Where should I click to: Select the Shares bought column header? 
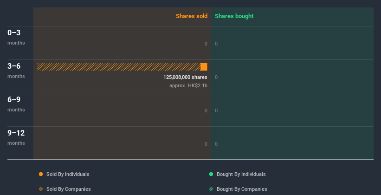234,16
